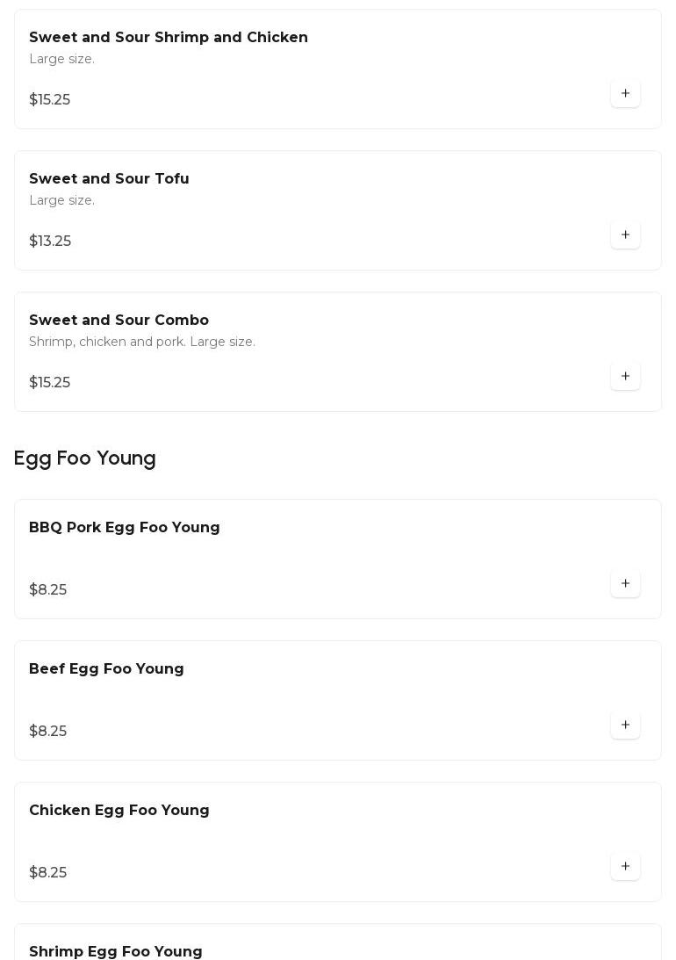
Task: Add Beef Egg Foo Young to order
Action: (x=625, y=725)
